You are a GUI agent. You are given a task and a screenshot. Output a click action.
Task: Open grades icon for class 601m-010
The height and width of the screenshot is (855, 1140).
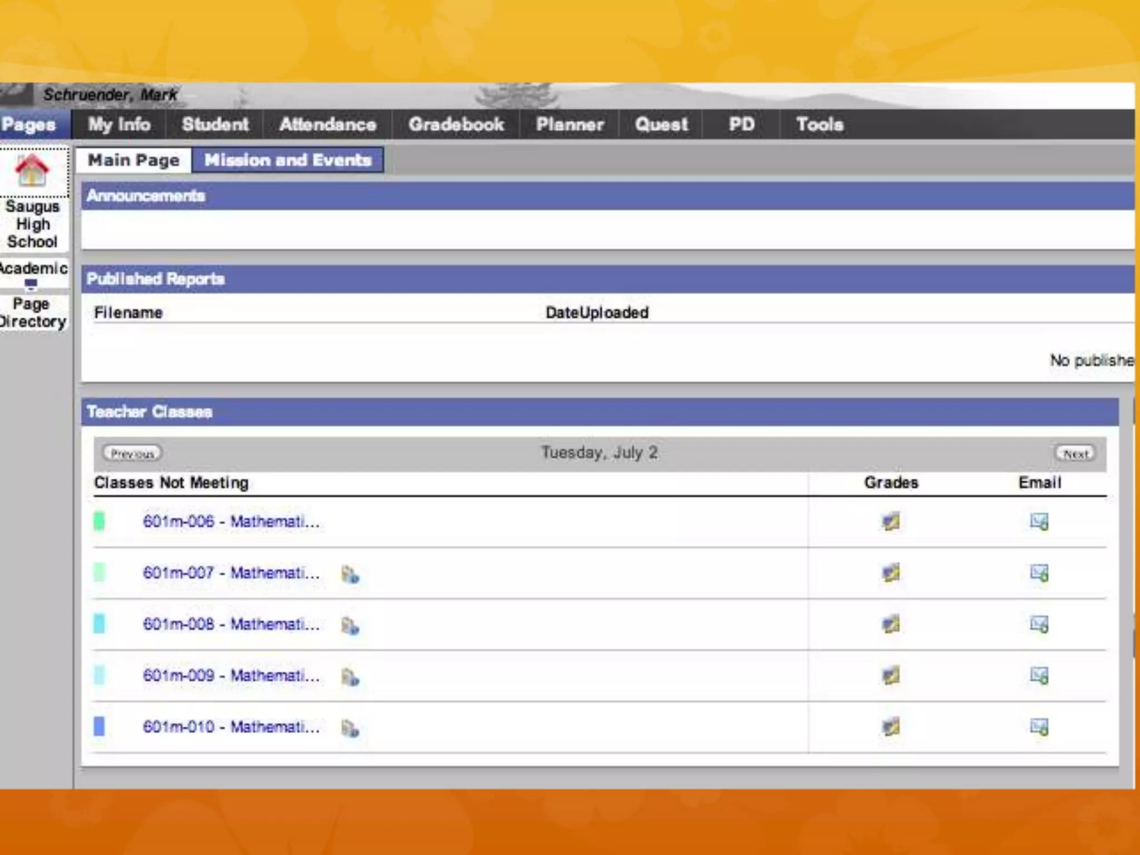891,726
